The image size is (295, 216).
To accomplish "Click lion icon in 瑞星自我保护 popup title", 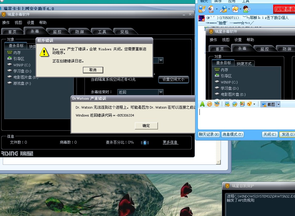I will [227, 186].
